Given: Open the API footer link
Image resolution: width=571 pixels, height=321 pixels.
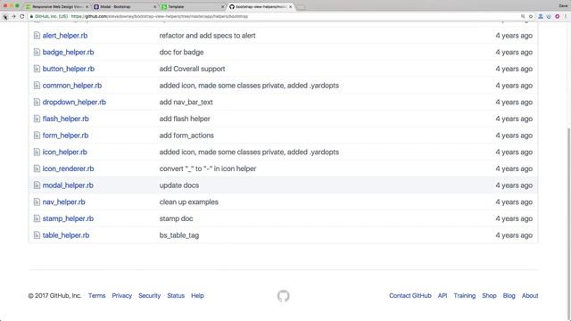Looking at the screenshot, I should tap(443, 295).
